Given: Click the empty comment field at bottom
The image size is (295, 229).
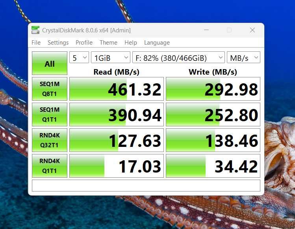Looking at the screenshot, I should (146, 186).
